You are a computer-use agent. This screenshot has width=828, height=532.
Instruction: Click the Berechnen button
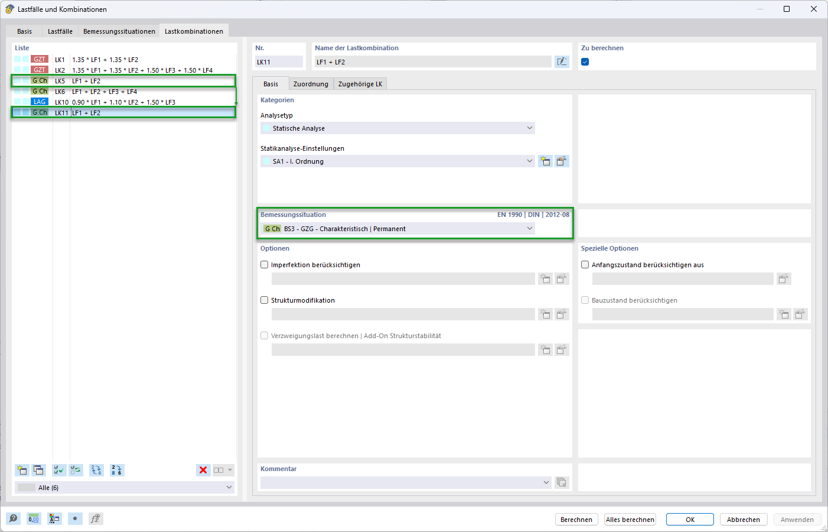pos(576,520)
